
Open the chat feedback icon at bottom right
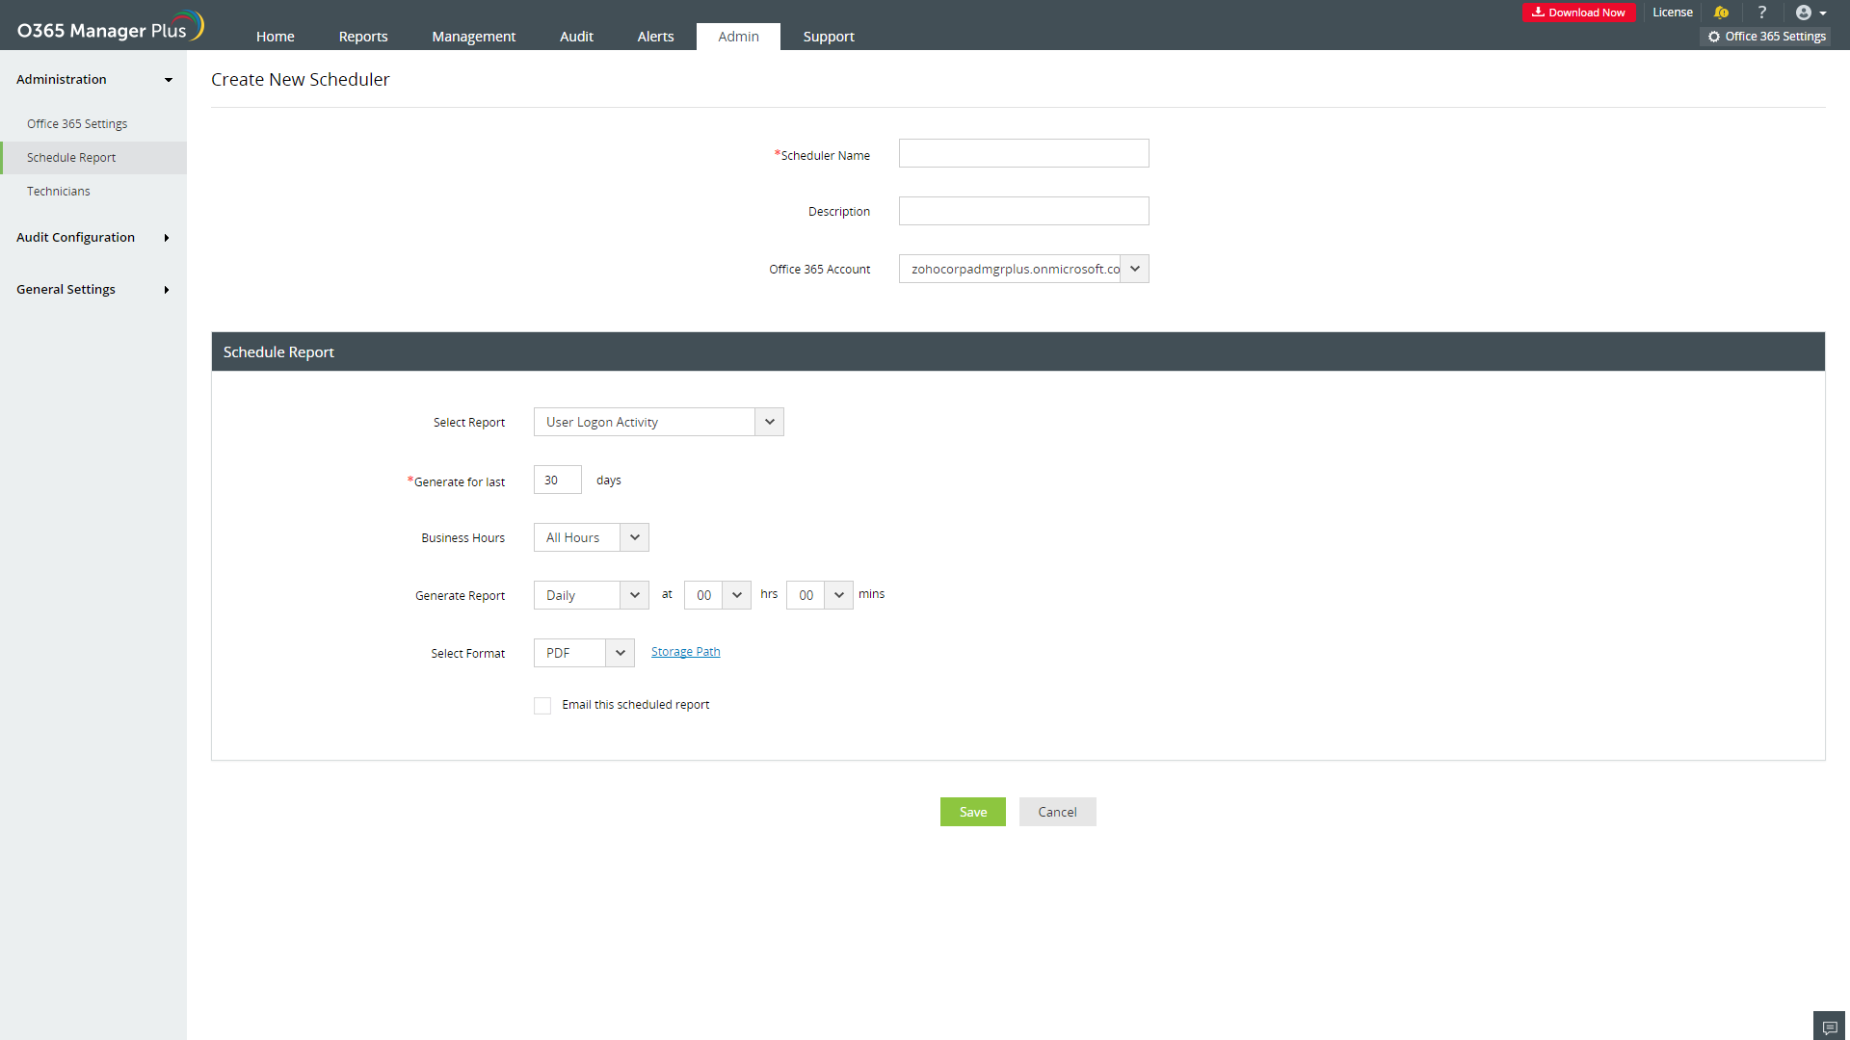tap(1829, 1027)
